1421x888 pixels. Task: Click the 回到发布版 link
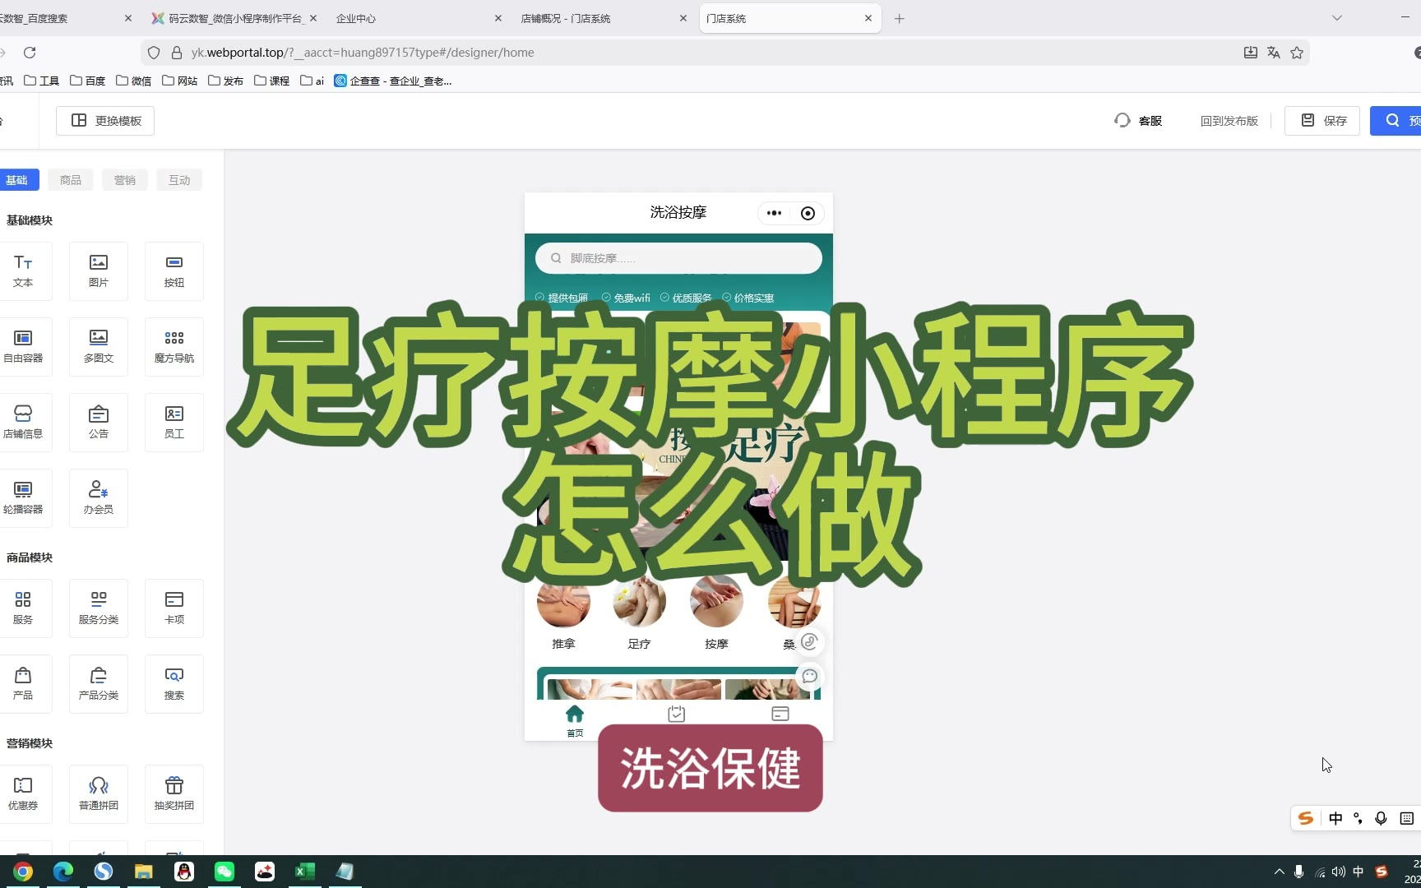(1229, 121)
